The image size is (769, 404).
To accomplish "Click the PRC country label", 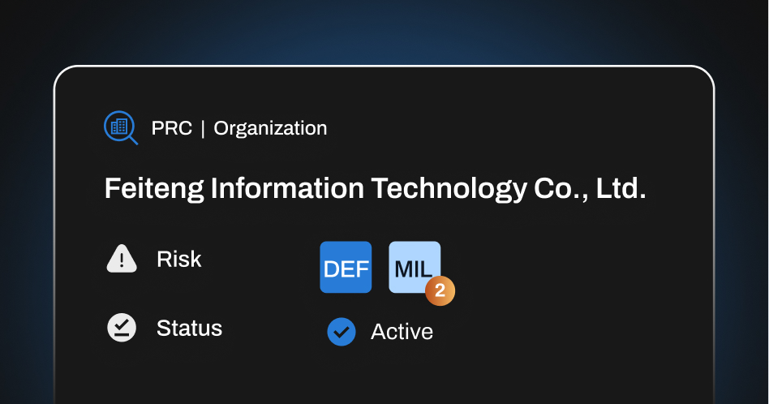I will click(x=172, y=128).
